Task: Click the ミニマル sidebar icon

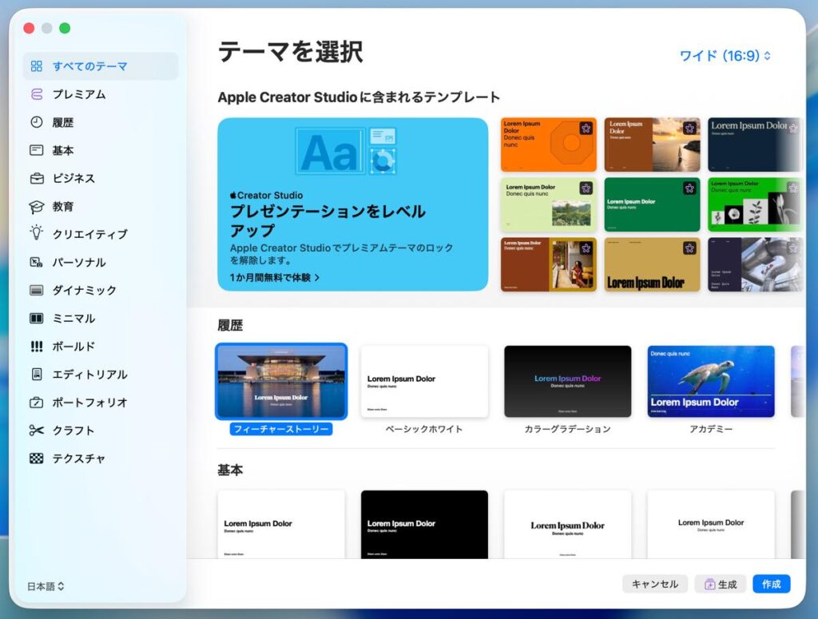Action: (x=37, y=318)
